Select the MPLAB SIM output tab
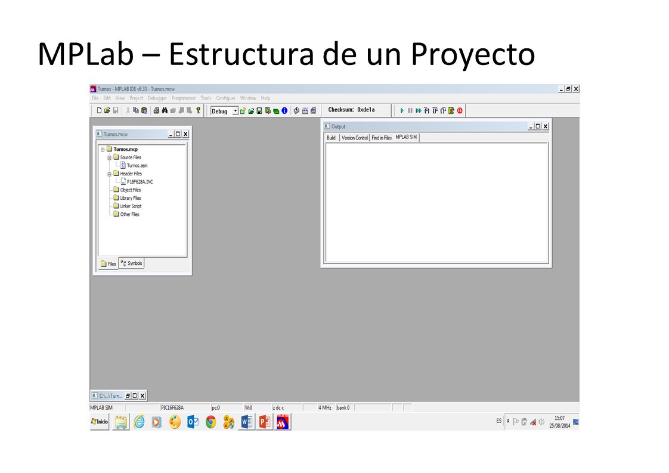 (406, 137)
